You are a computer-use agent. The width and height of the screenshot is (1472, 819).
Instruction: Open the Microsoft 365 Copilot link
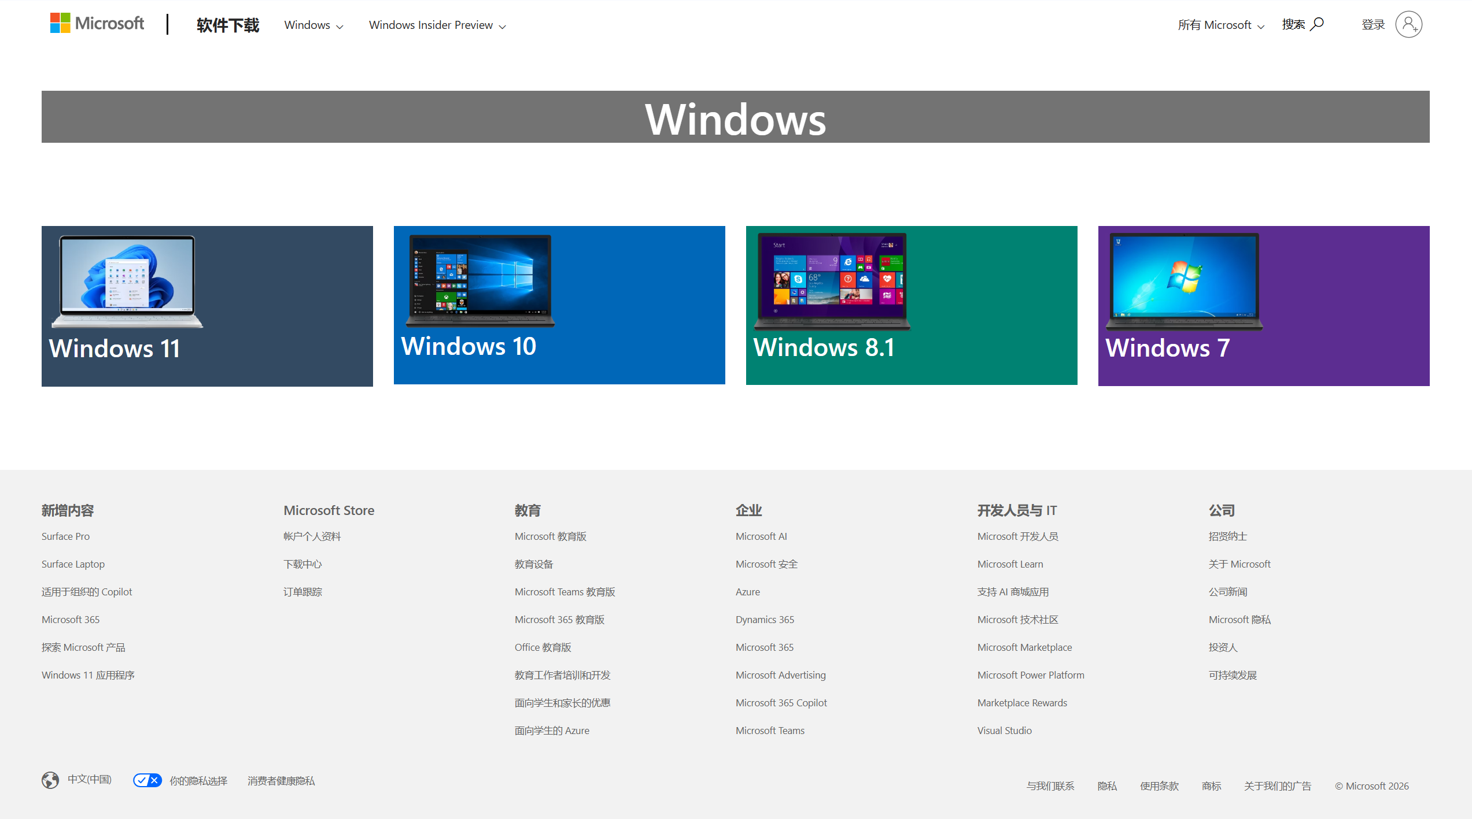(x=781, y=702)
